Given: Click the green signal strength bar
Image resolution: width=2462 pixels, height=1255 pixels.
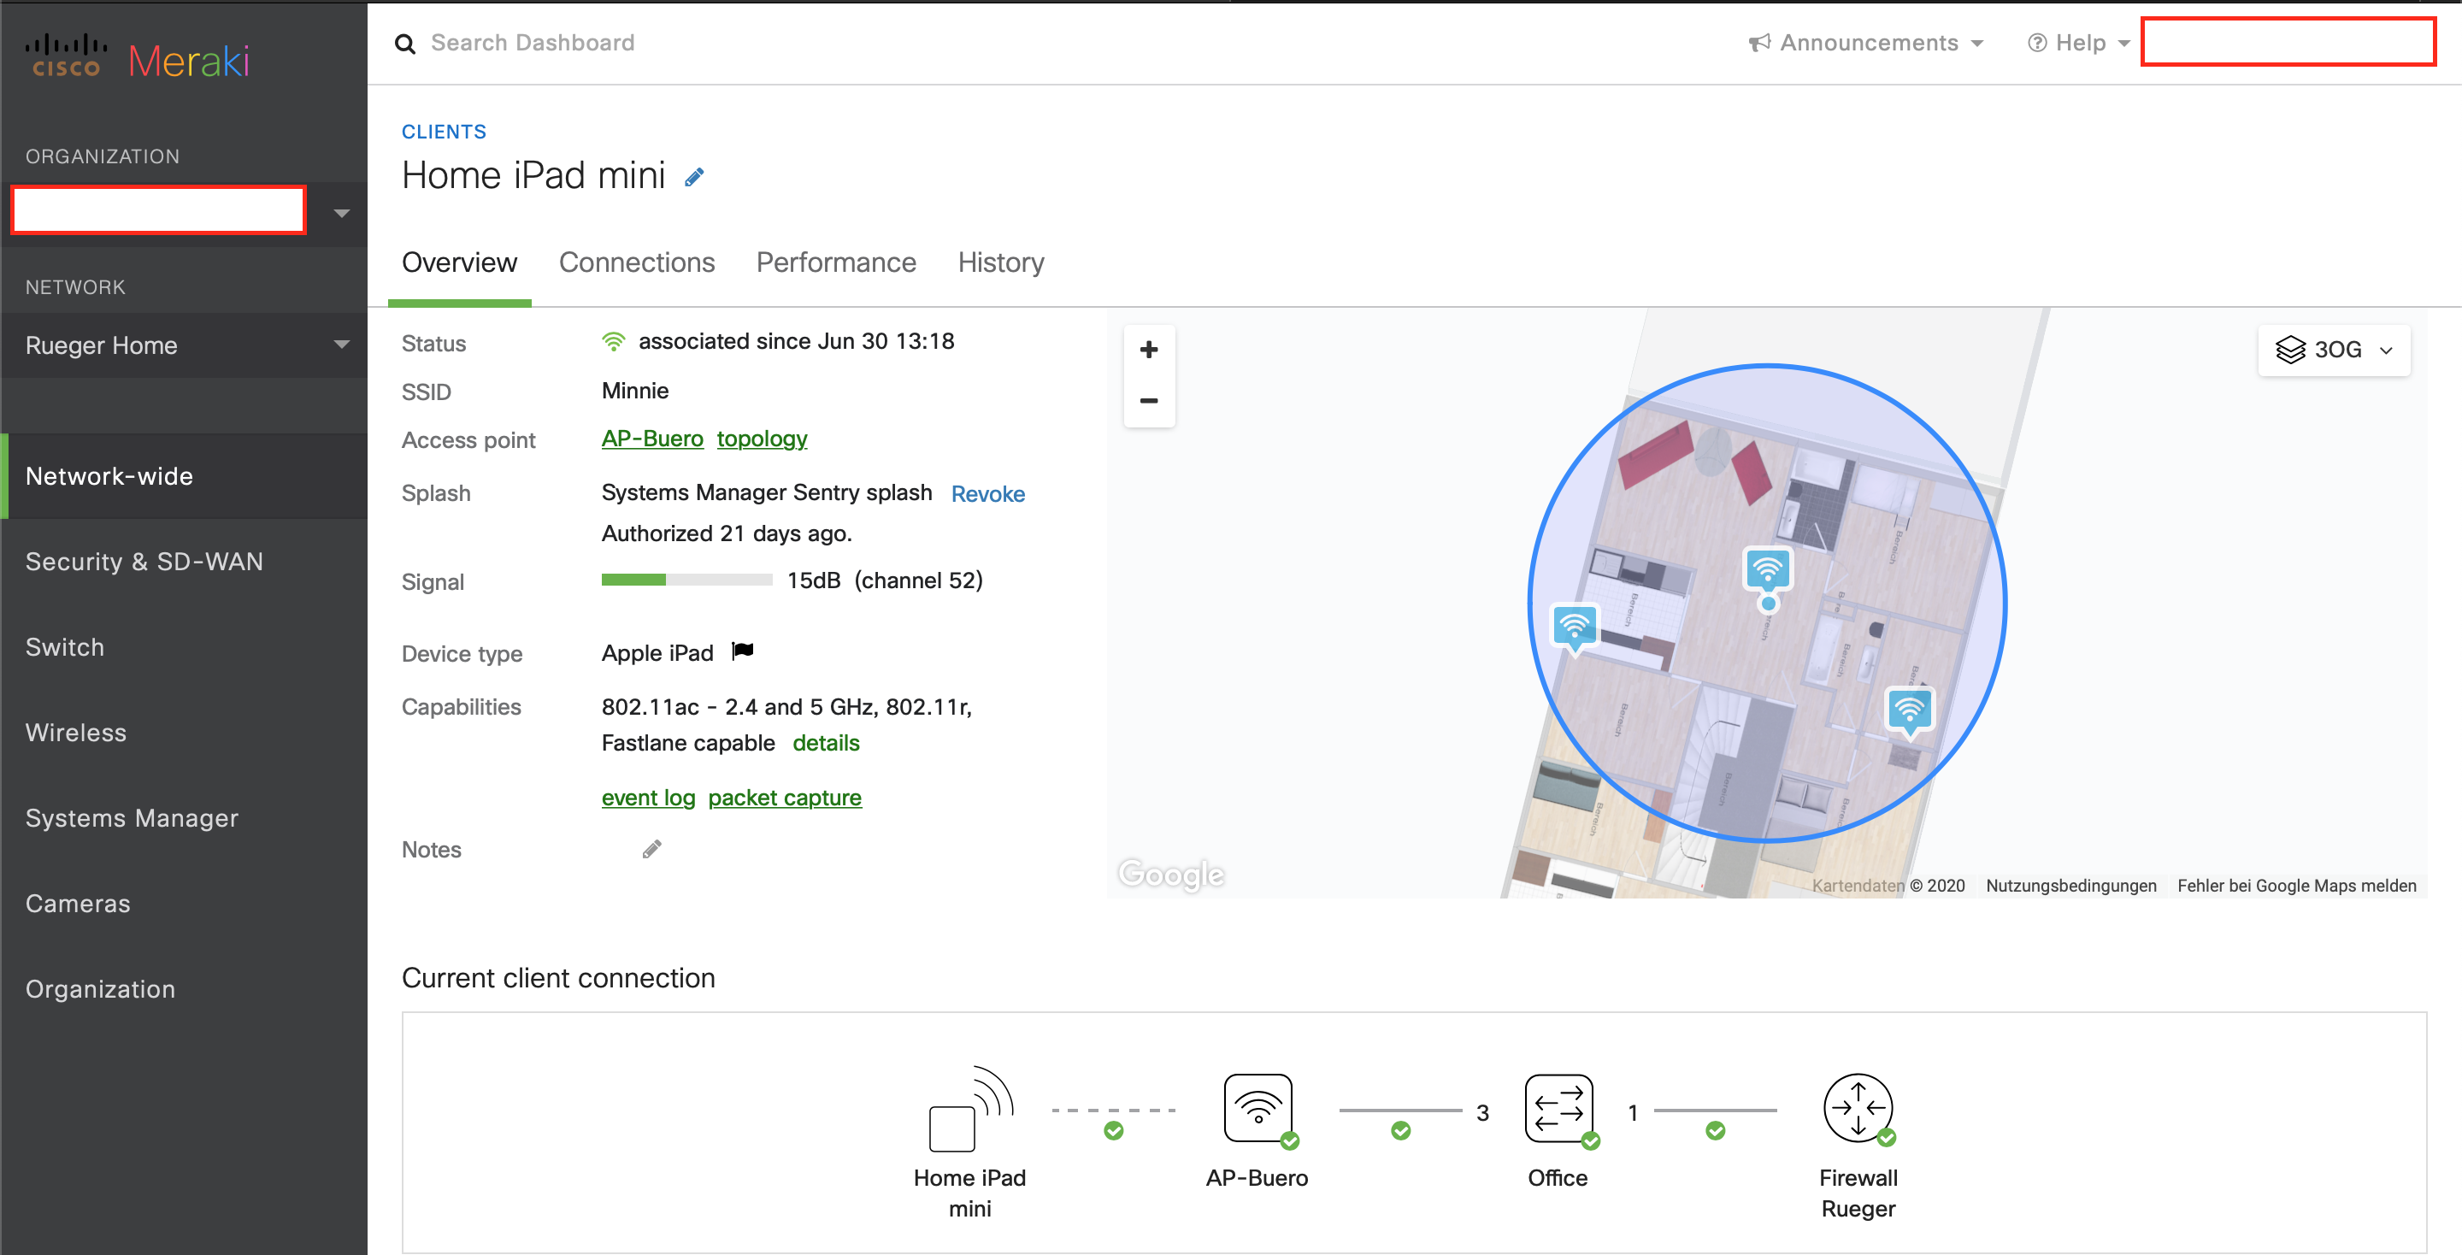Looking at the screenshot, I should click(x=633, y=580).
